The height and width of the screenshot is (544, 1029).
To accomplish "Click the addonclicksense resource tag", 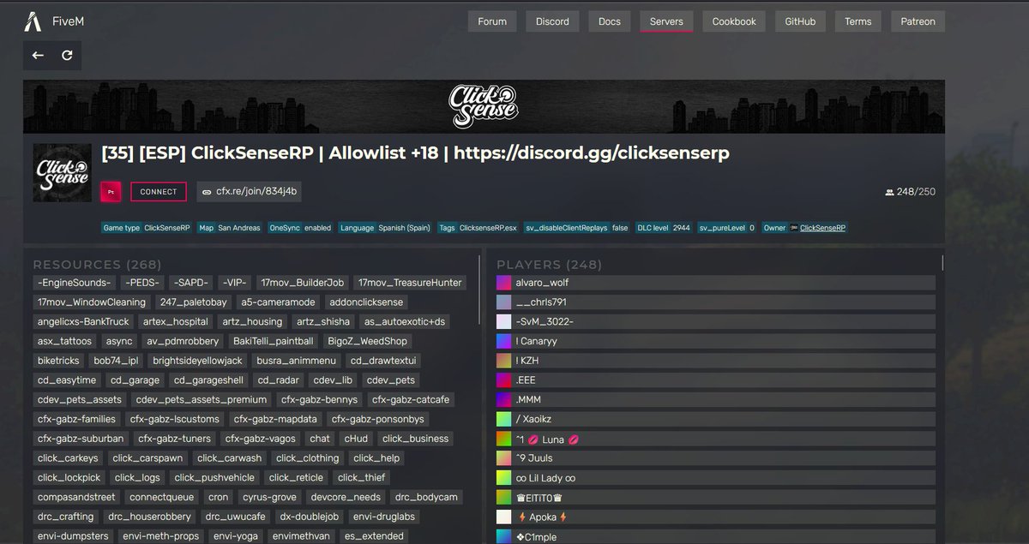I will (x=366, y=302).
